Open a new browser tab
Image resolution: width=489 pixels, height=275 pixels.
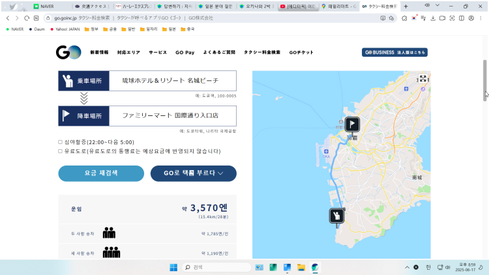pyautogui.click(x=406, y=7)
